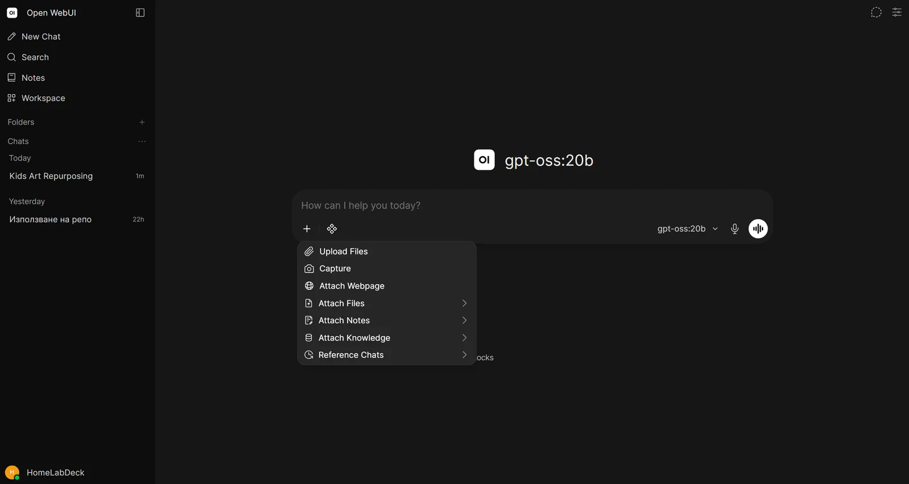The height and width of the screenshot is (484, 909).
Task: Open the gpt-oss:20b model selector dropdown
Action: click(687, 229)
